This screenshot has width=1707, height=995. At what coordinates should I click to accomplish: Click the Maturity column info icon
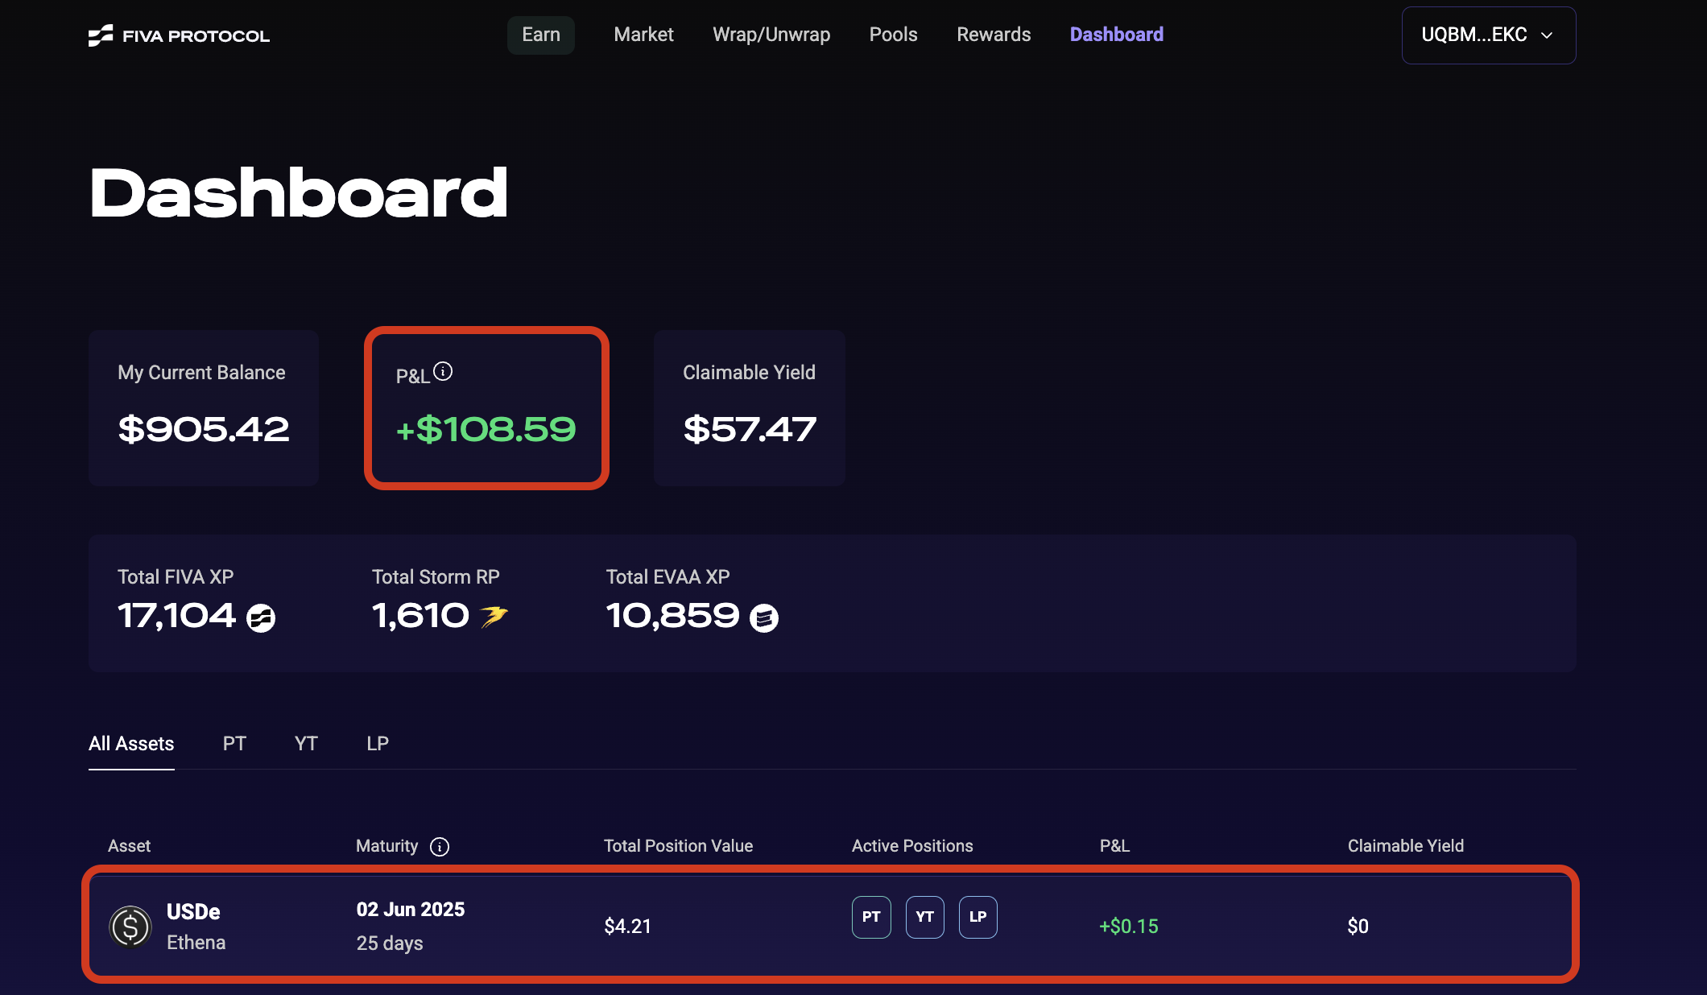click(440, 847)
